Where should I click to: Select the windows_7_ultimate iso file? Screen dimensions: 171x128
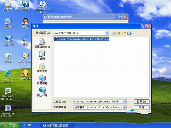click(x=82, y=39)
